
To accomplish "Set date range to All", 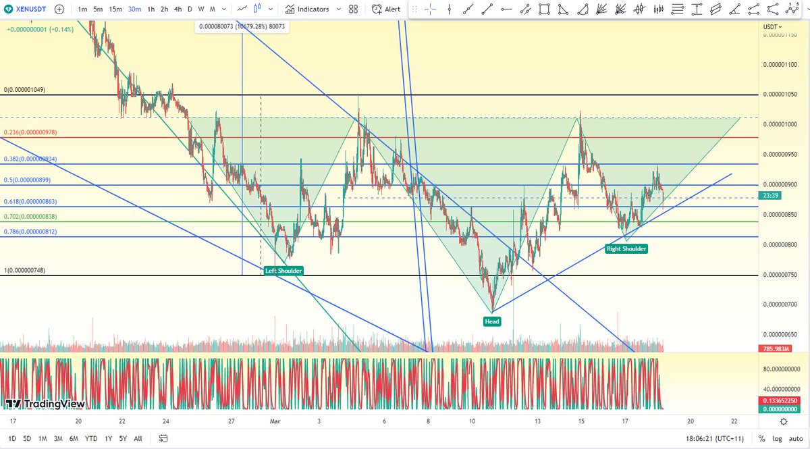I will [x=138, y=439].
